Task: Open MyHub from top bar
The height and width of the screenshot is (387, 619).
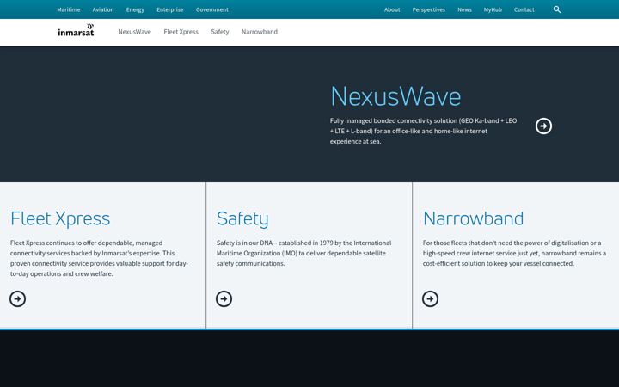Action: click(x=493, y=9)
